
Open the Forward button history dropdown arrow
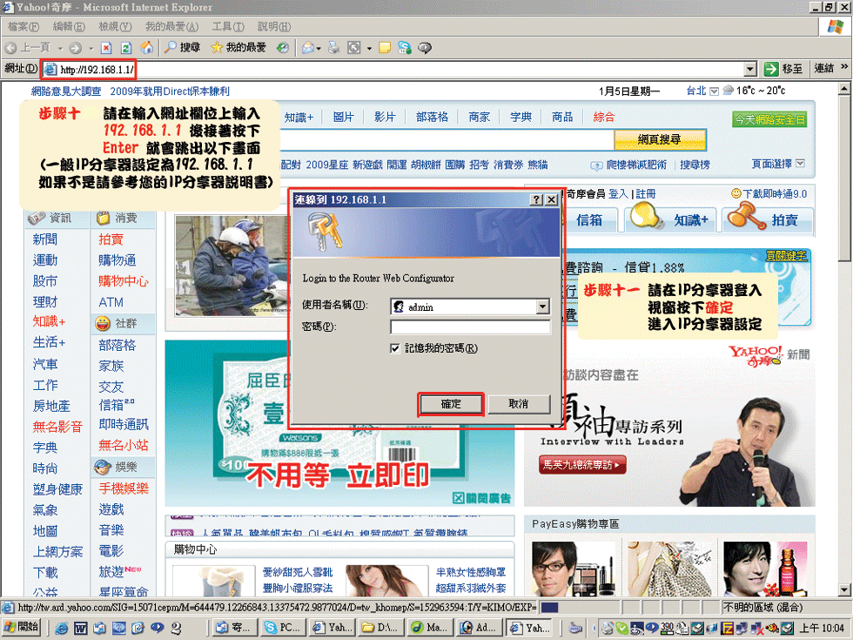[x=91, y=48]
